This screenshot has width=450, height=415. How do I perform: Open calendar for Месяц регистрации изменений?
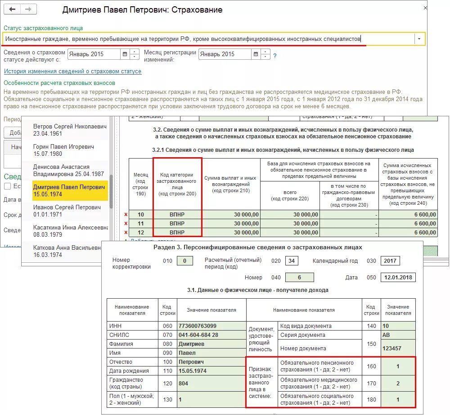coord(256,54)
